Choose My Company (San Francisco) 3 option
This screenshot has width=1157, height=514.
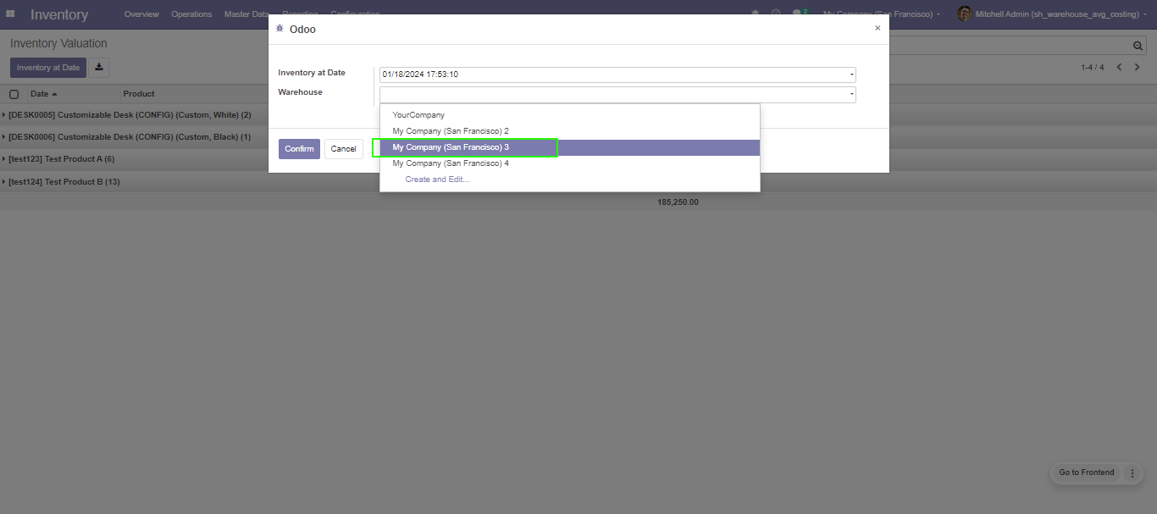click(569, 147)
